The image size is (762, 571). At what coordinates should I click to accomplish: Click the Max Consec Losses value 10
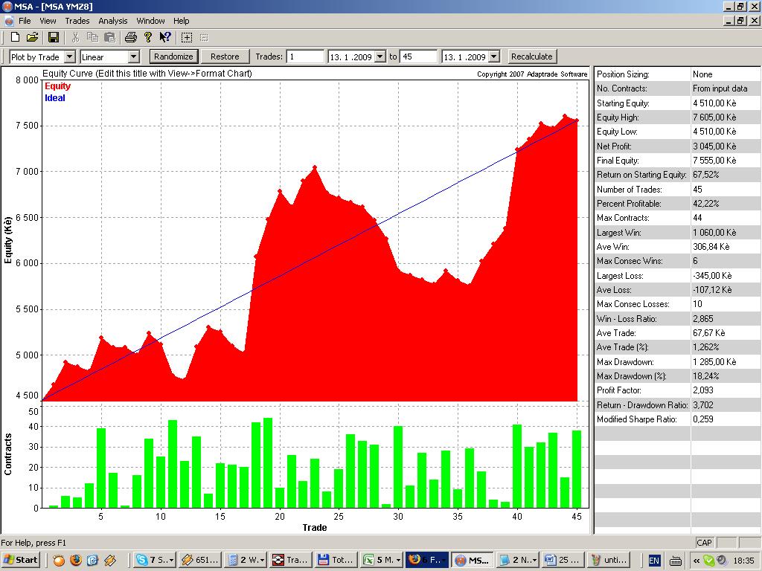tap(697, 304)
